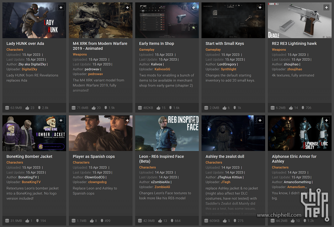Open the Early Items In Shop mod title

coord(156,43)
